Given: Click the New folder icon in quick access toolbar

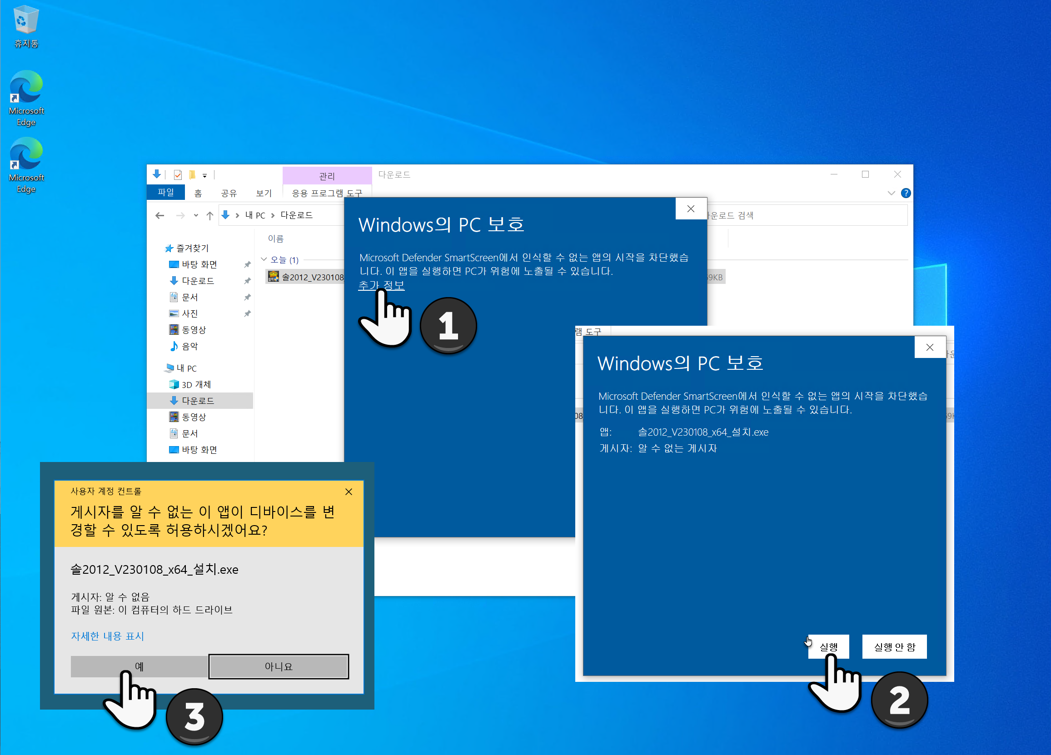Looking at the screenshot, I should tap(192, 174).
